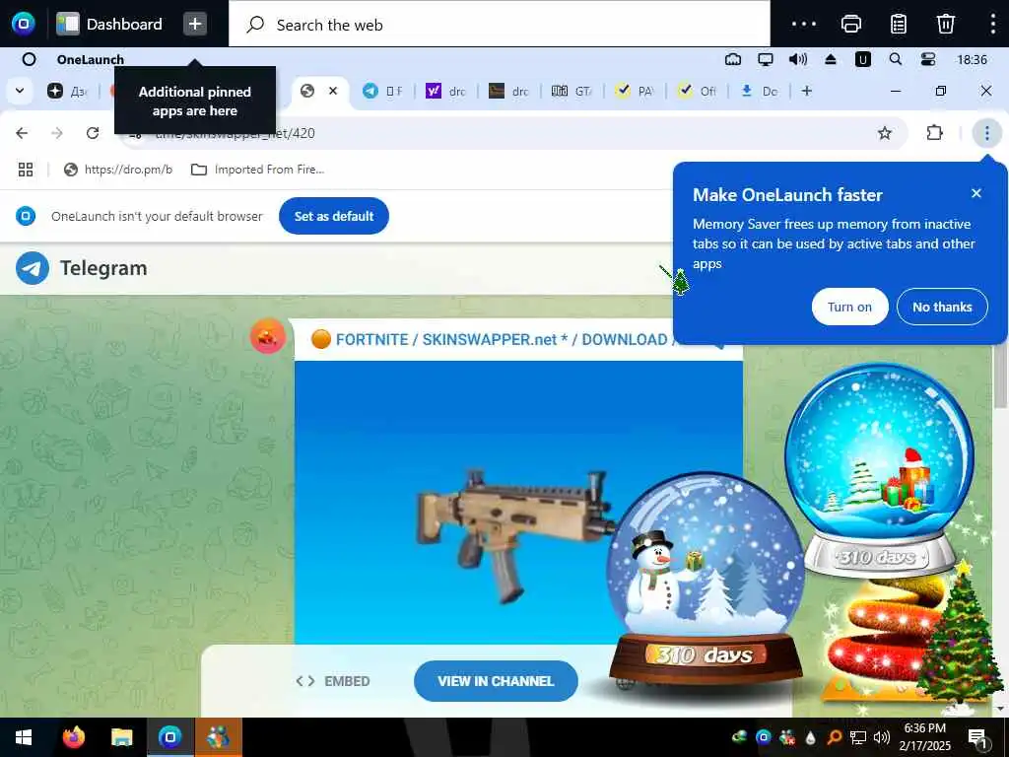Click the gifts snow globe widget

[x=879, y=470]
